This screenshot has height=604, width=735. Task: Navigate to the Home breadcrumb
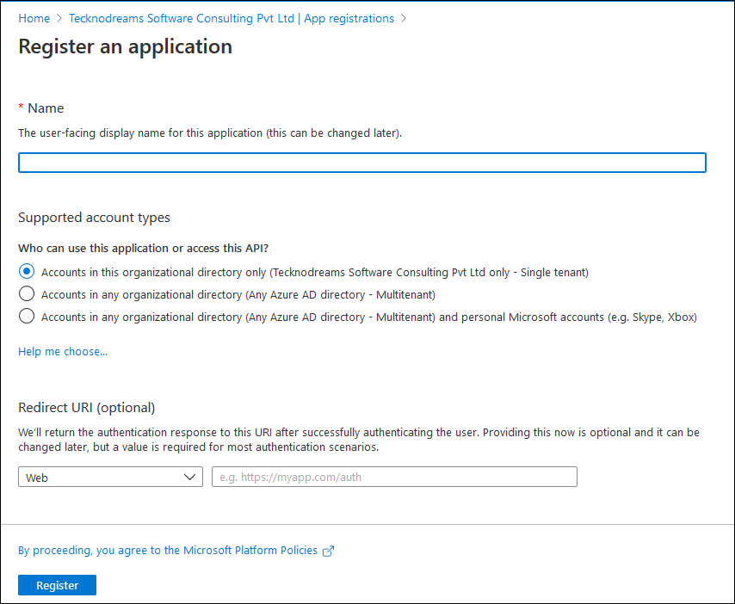(34, 17)
